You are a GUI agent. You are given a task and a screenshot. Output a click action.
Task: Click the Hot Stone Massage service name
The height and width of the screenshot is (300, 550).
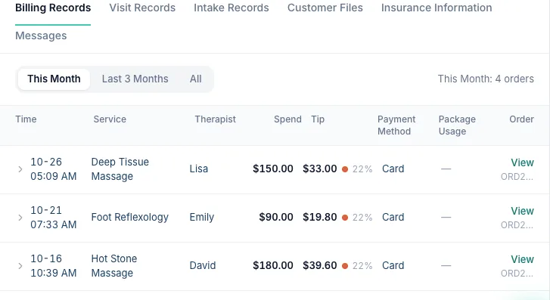[x=114, y=266]
